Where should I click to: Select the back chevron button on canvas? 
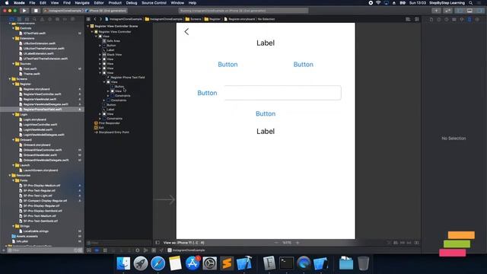[x=186, y=32]
